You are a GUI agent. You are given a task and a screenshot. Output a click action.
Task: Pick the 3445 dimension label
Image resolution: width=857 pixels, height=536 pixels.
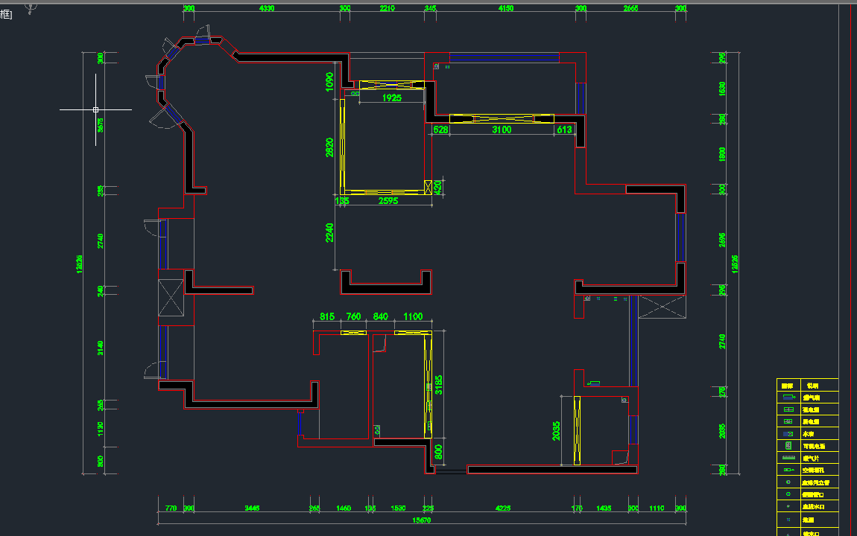pyautogui.click(x=251, y=508)
